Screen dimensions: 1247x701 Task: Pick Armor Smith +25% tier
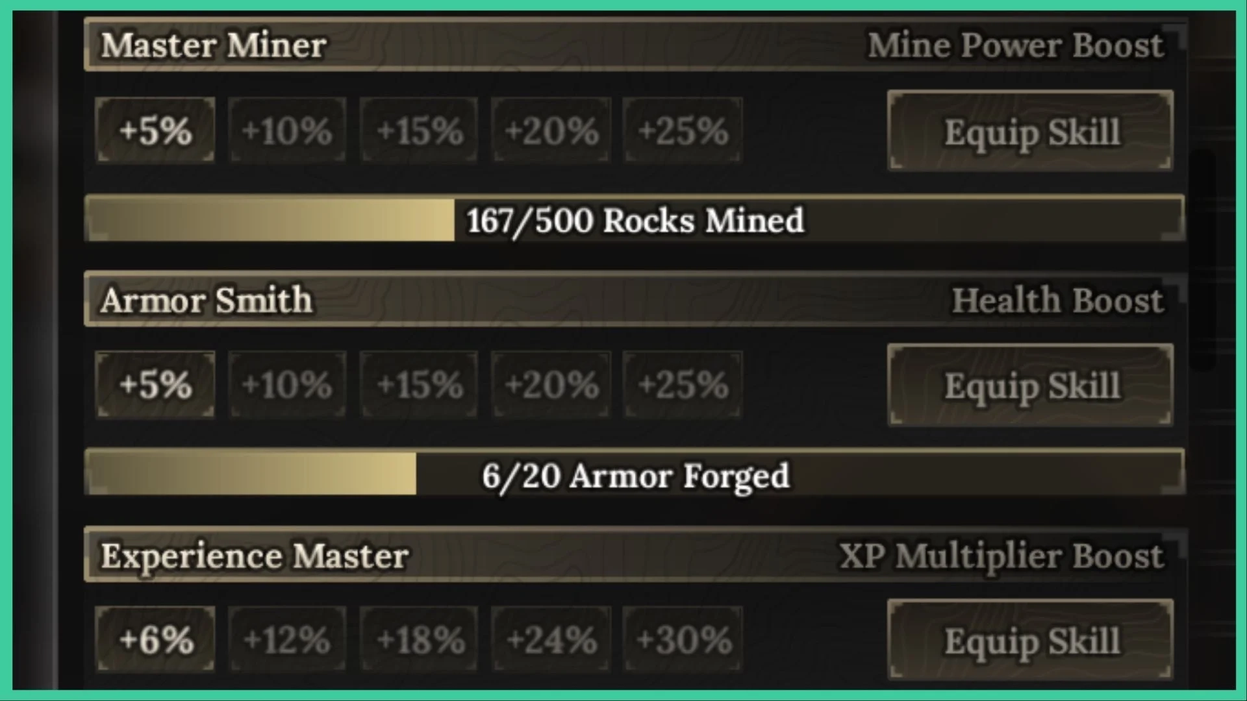(x=683, y=384)
